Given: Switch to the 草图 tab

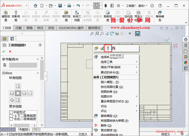Looking at the screenshot, I should point(29,28).
